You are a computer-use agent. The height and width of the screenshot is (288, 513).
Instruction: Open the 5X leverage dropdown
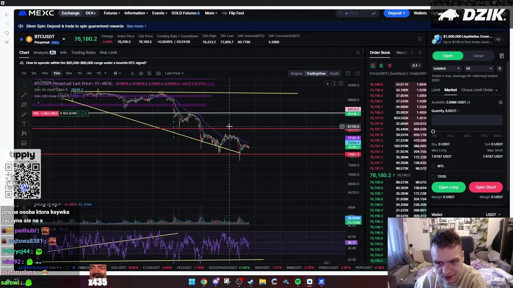click(x=479, y=68)
